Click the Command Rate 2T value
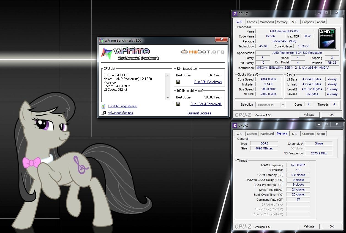The height and width of the screenshot is (233, 346). 298,200
